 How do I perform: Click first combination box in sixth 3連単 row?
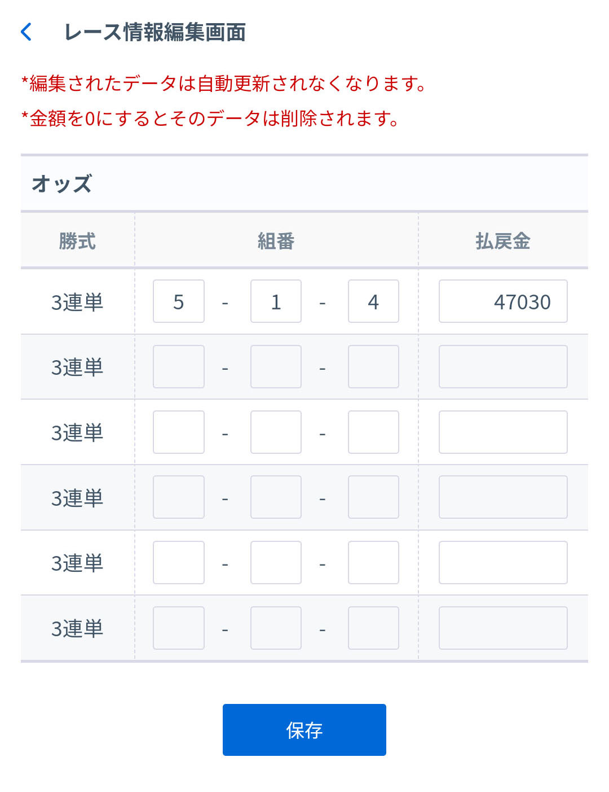click(x=179, y=628)
